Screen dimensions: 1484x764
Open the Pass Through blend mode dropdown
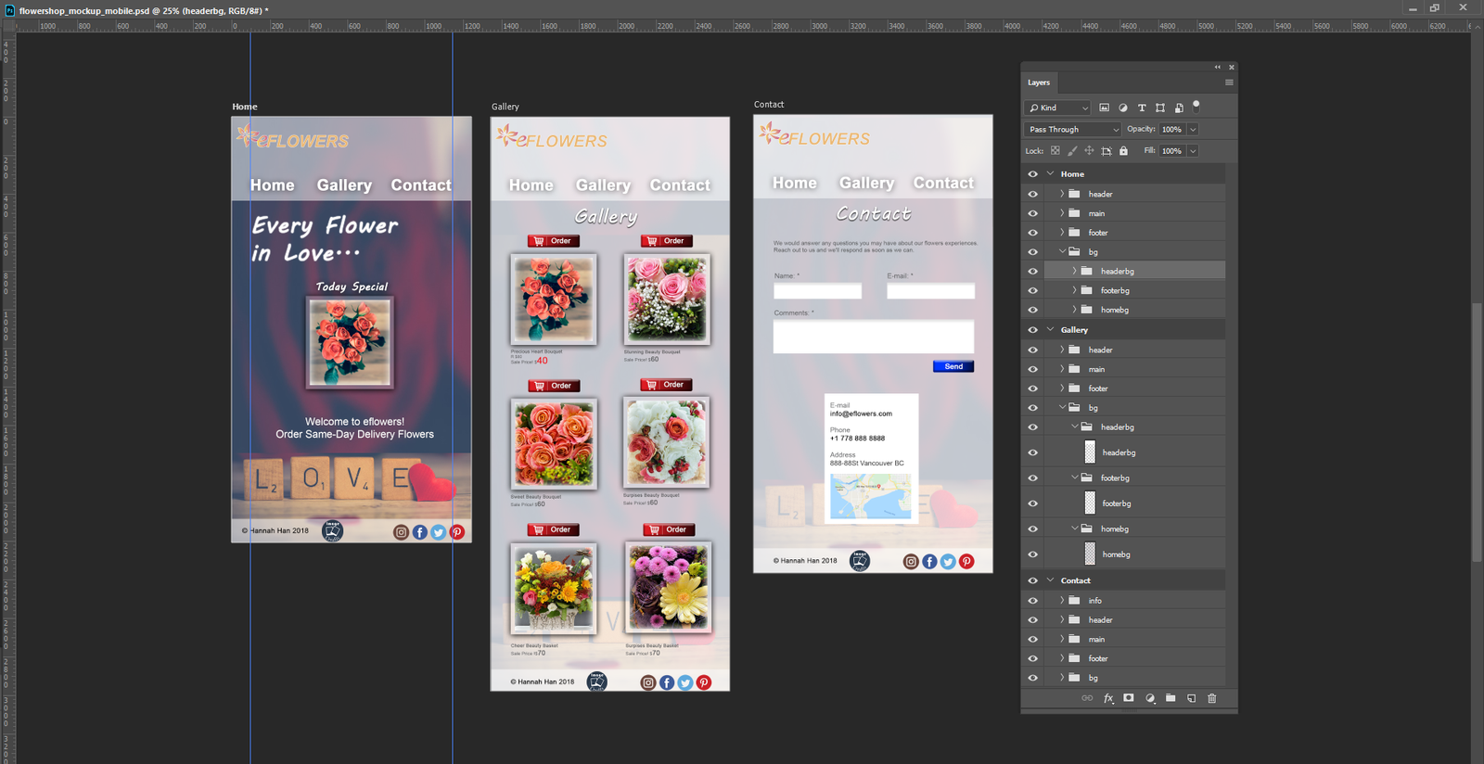click(1072, 130)
